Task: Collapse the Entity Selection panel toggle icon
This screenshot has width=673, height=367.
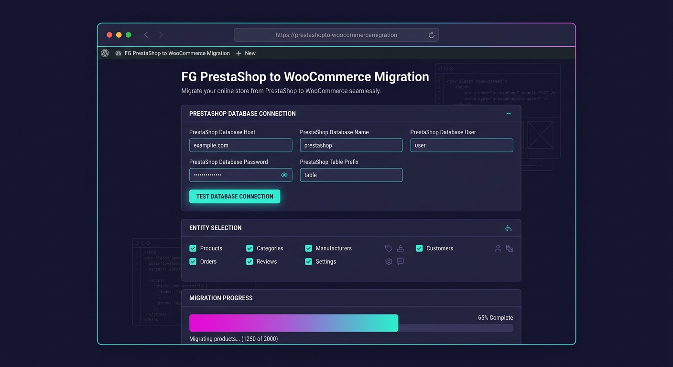Action: tap(509, 228)
